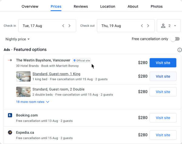Click the Official site badge

pos(82,60)
